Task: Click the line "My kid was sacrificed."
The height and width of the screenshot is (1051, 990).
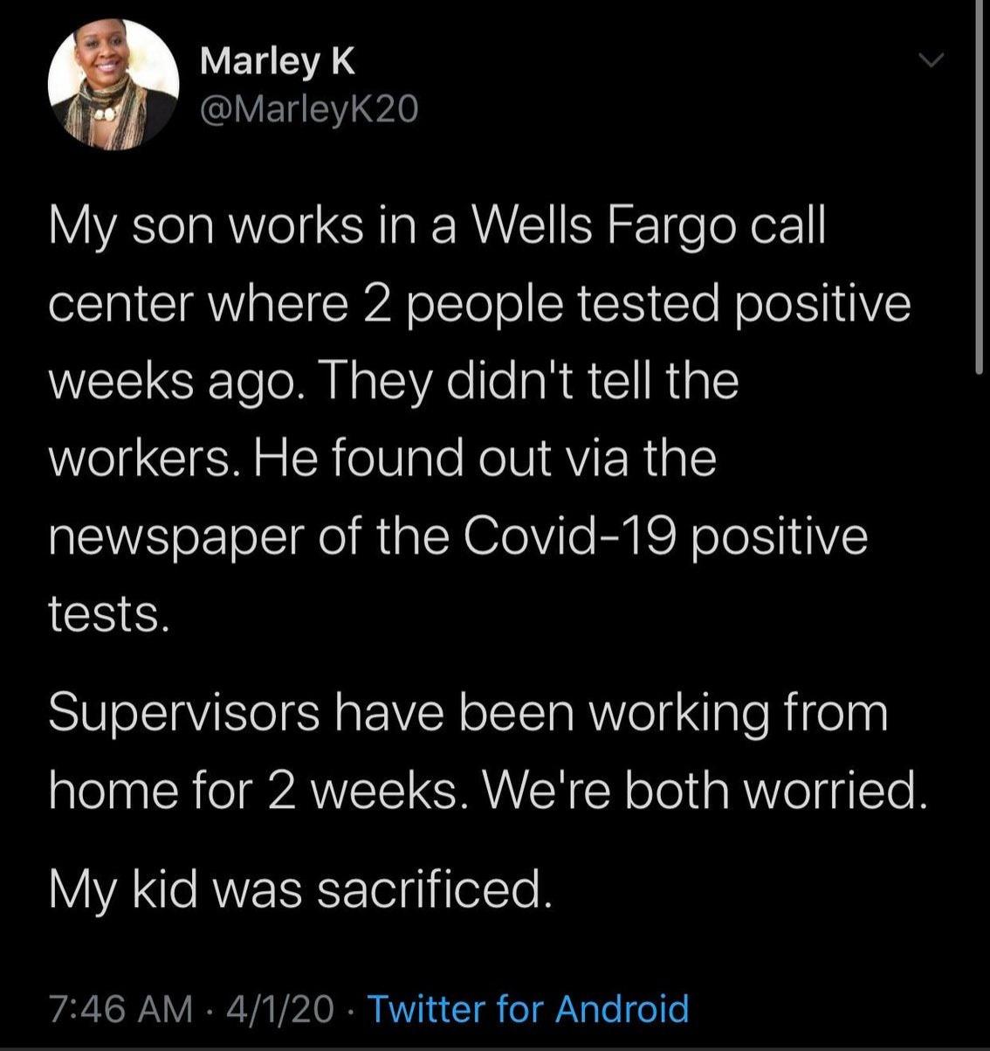Action: click(301, 889)
